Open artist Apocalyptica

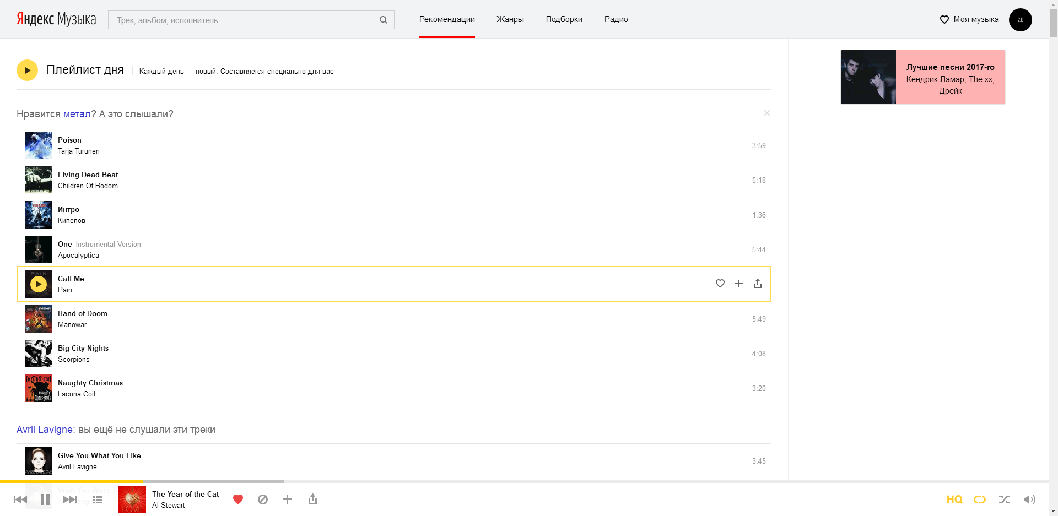click(78, 256)
